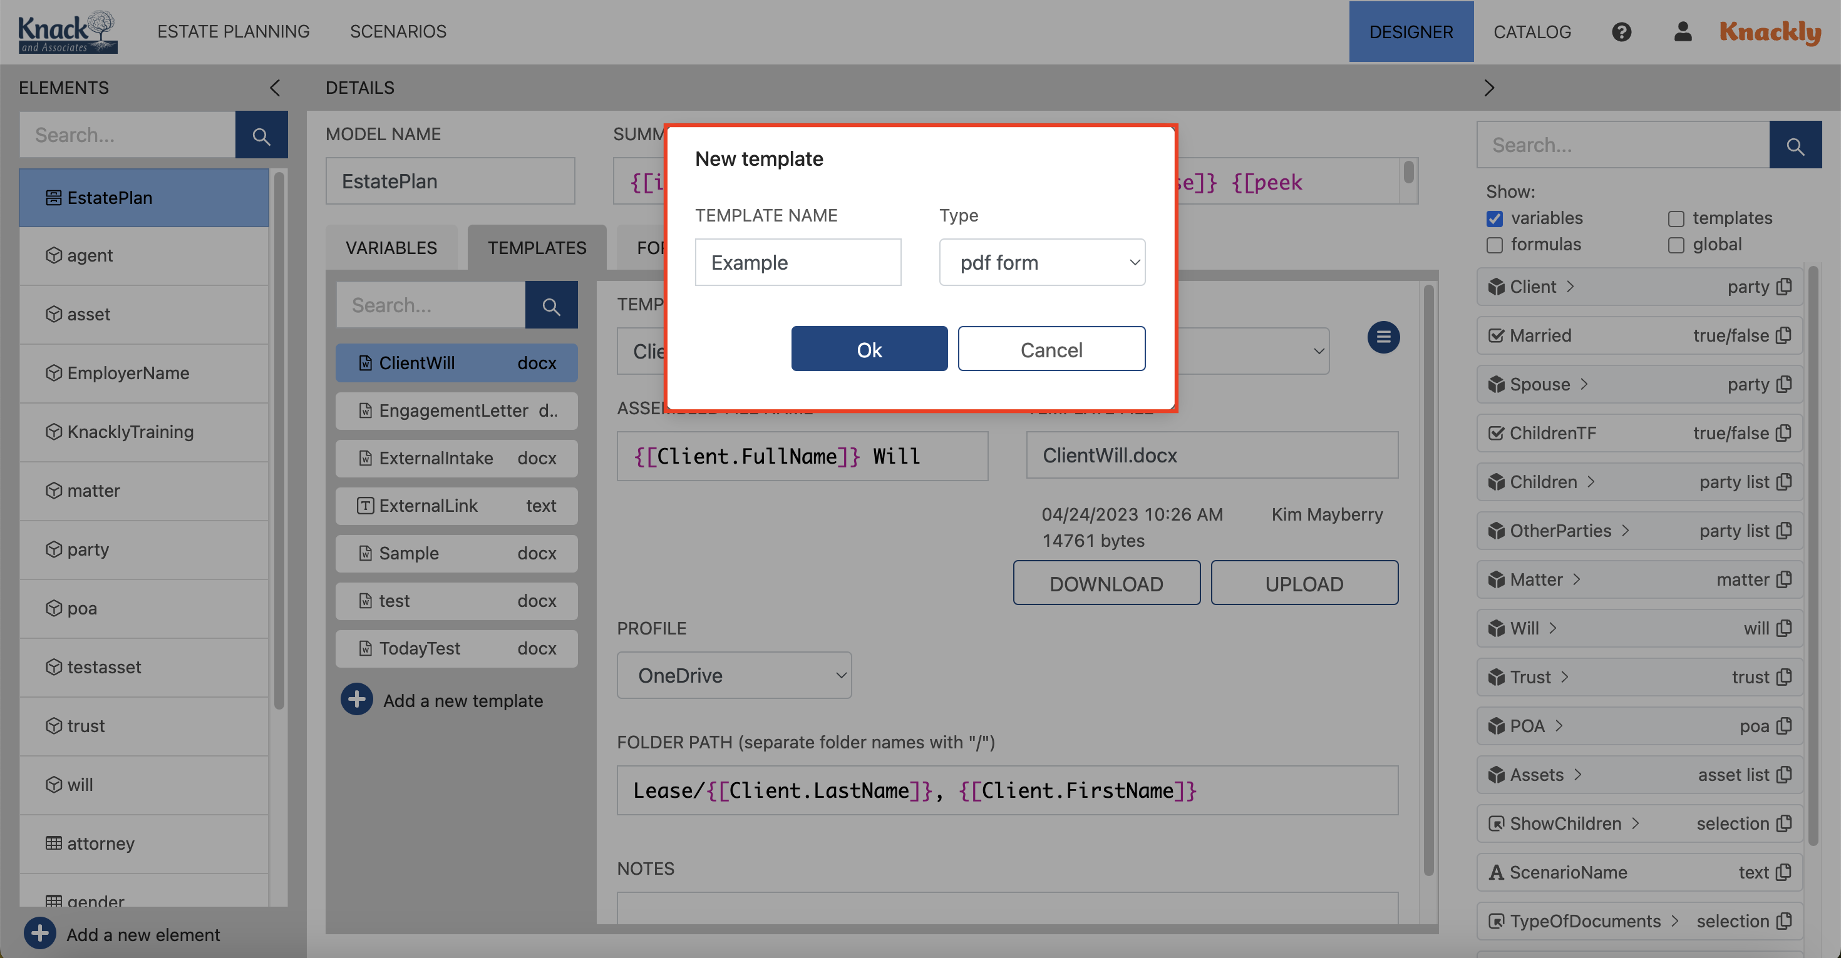This screenshot has height=958, width=1841.
Task: Open the OneDrive profile dropdown
Action: click(x=734, y=675)
